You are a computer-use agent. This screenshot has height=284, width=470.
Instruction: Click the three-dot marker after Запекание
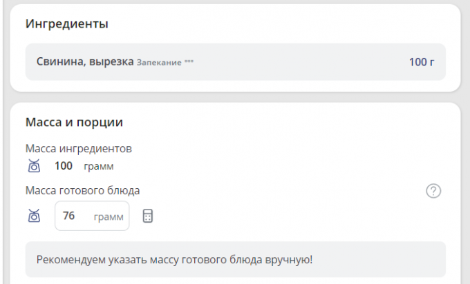pyautogui.click(x=189, y=62)
